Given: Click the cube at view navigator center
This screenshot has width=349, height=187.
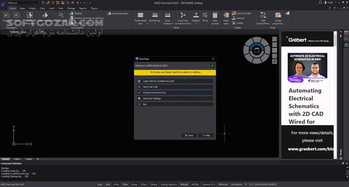Looking at the screenshot, I should 257,50.
